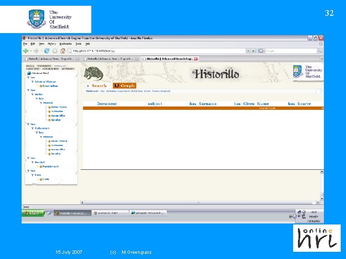Click the Document column header
Viewport: 346px width, 259px height.
(x=107, y=104)
